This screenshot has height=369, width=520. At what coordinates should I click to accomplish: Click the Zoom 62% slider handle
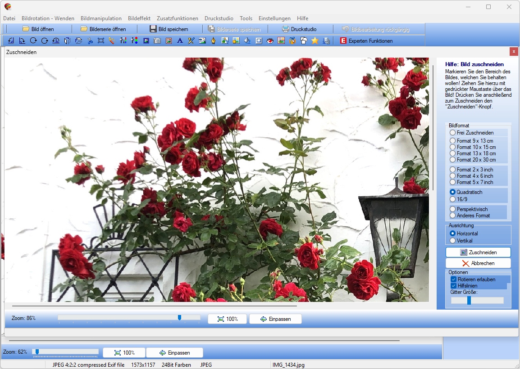tap(37, 351)
